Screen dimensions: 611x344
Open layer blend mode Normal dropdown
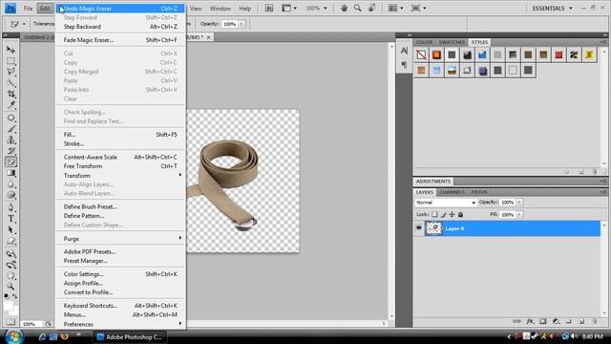(x=446, y=203)
